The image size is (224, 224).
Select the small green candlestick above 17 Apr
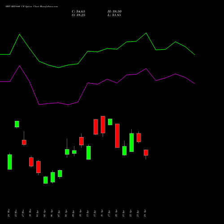pos(110,122)
